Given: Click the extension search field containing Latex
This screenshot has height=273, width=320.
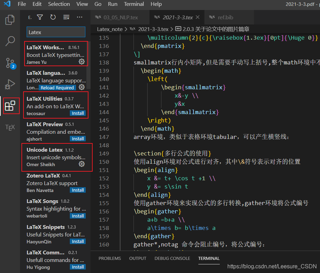Looking at the screenshot, I should [x=56, y=32].
